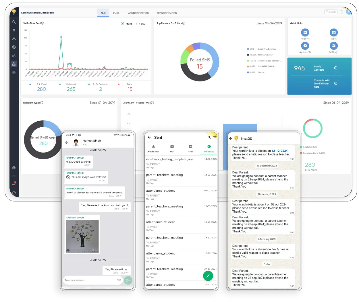
Task: Open WhatsApp tab in Sent screen
Action: coord(209,149)
